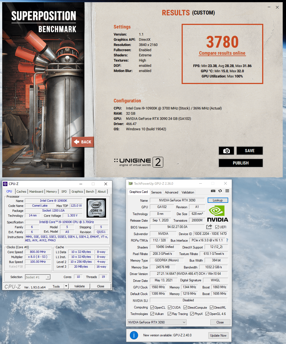Screen dimensions: 286x344
Task: Click the camera screenshot icon in Superposition
Action: point(226,151)
